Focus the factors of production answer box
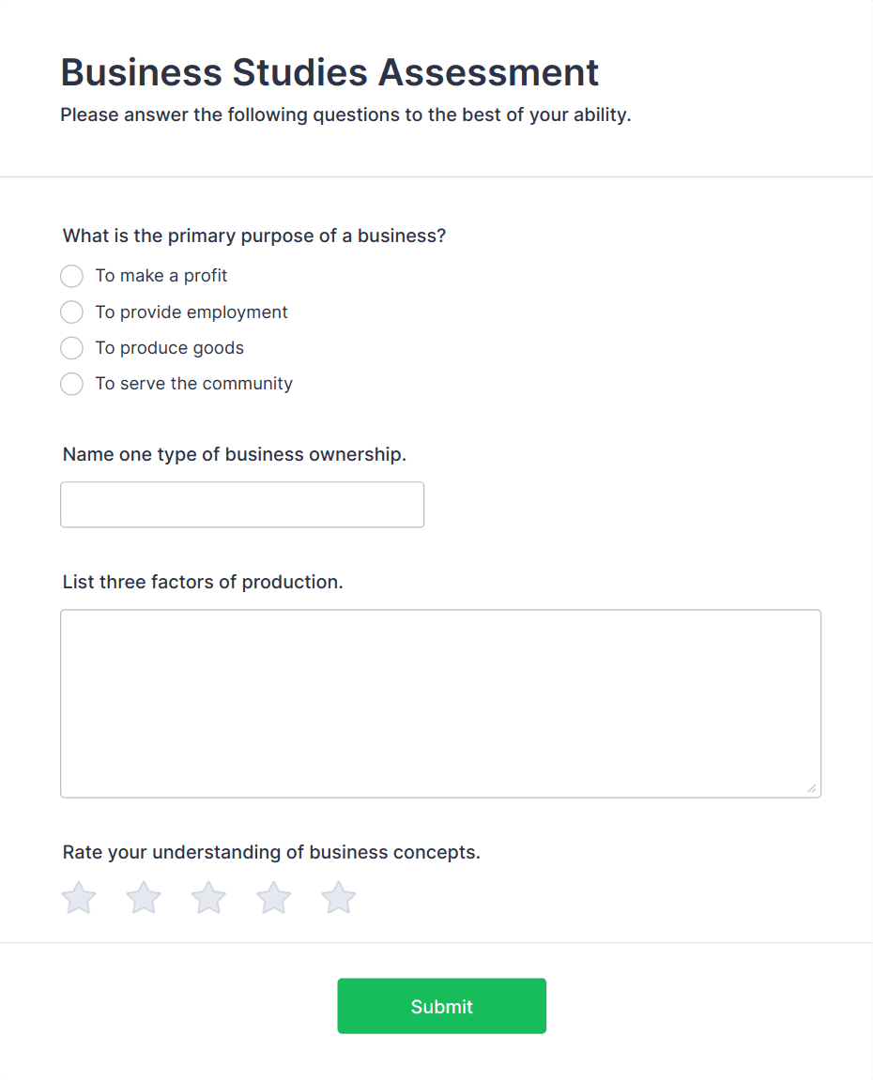Screen dimensions: 873x1080 [x=440, y=702]
